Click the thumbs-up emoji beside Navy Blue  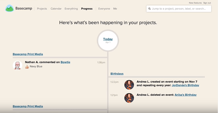27,67
